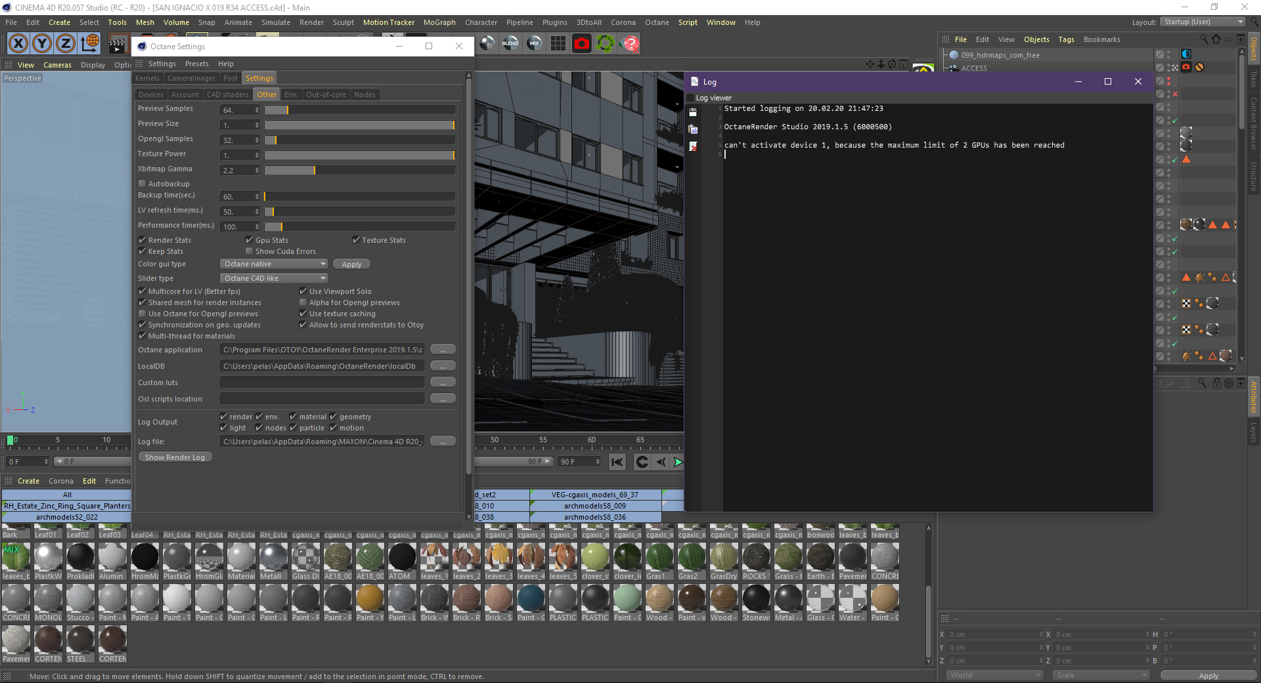Enable the Autobackup checkbox
The height and width of the screenshot is (683, 1261).
[x=142, y=184]
